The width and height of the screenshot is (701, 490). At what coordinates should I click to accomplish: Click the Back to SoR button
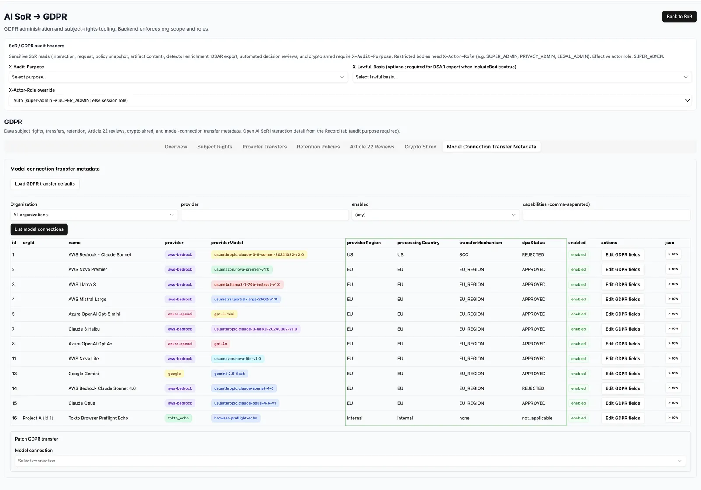(679, 17)
